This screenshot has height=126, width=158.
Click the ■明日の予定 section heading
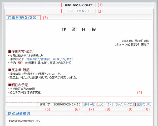[x=18, y=85]
